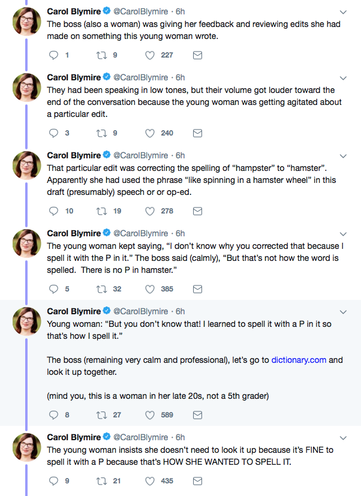The image size is (361, 496).
Task: Direct message icon on the last tweet
Action: pyautogui.click(x=197, y=481)
